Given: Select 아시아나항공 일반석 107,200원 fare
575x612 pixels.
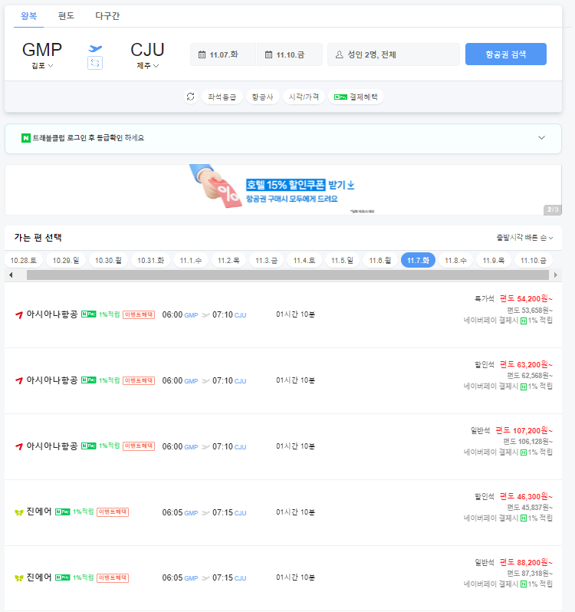Looking at the screenshot, I should 283,446.
